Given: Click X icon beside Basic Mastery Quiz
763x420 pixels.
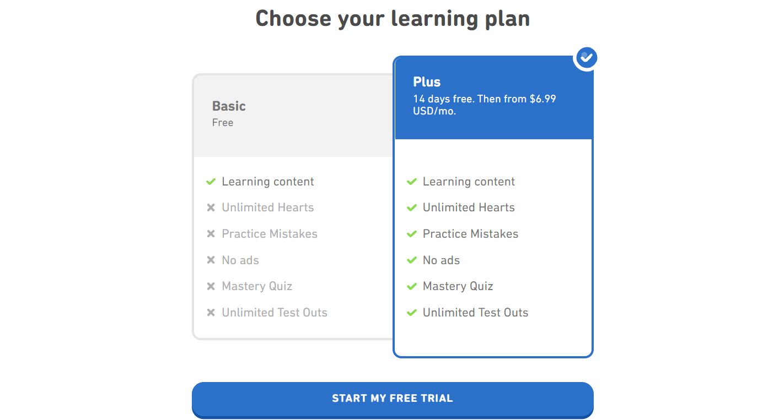Looking at the screenshot, I should 211,286.
